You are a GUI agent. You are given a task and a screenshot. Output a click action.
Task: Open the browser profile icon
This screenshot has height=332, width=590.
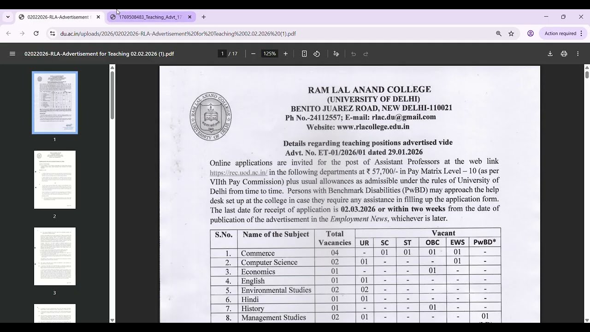coord(531,33)
